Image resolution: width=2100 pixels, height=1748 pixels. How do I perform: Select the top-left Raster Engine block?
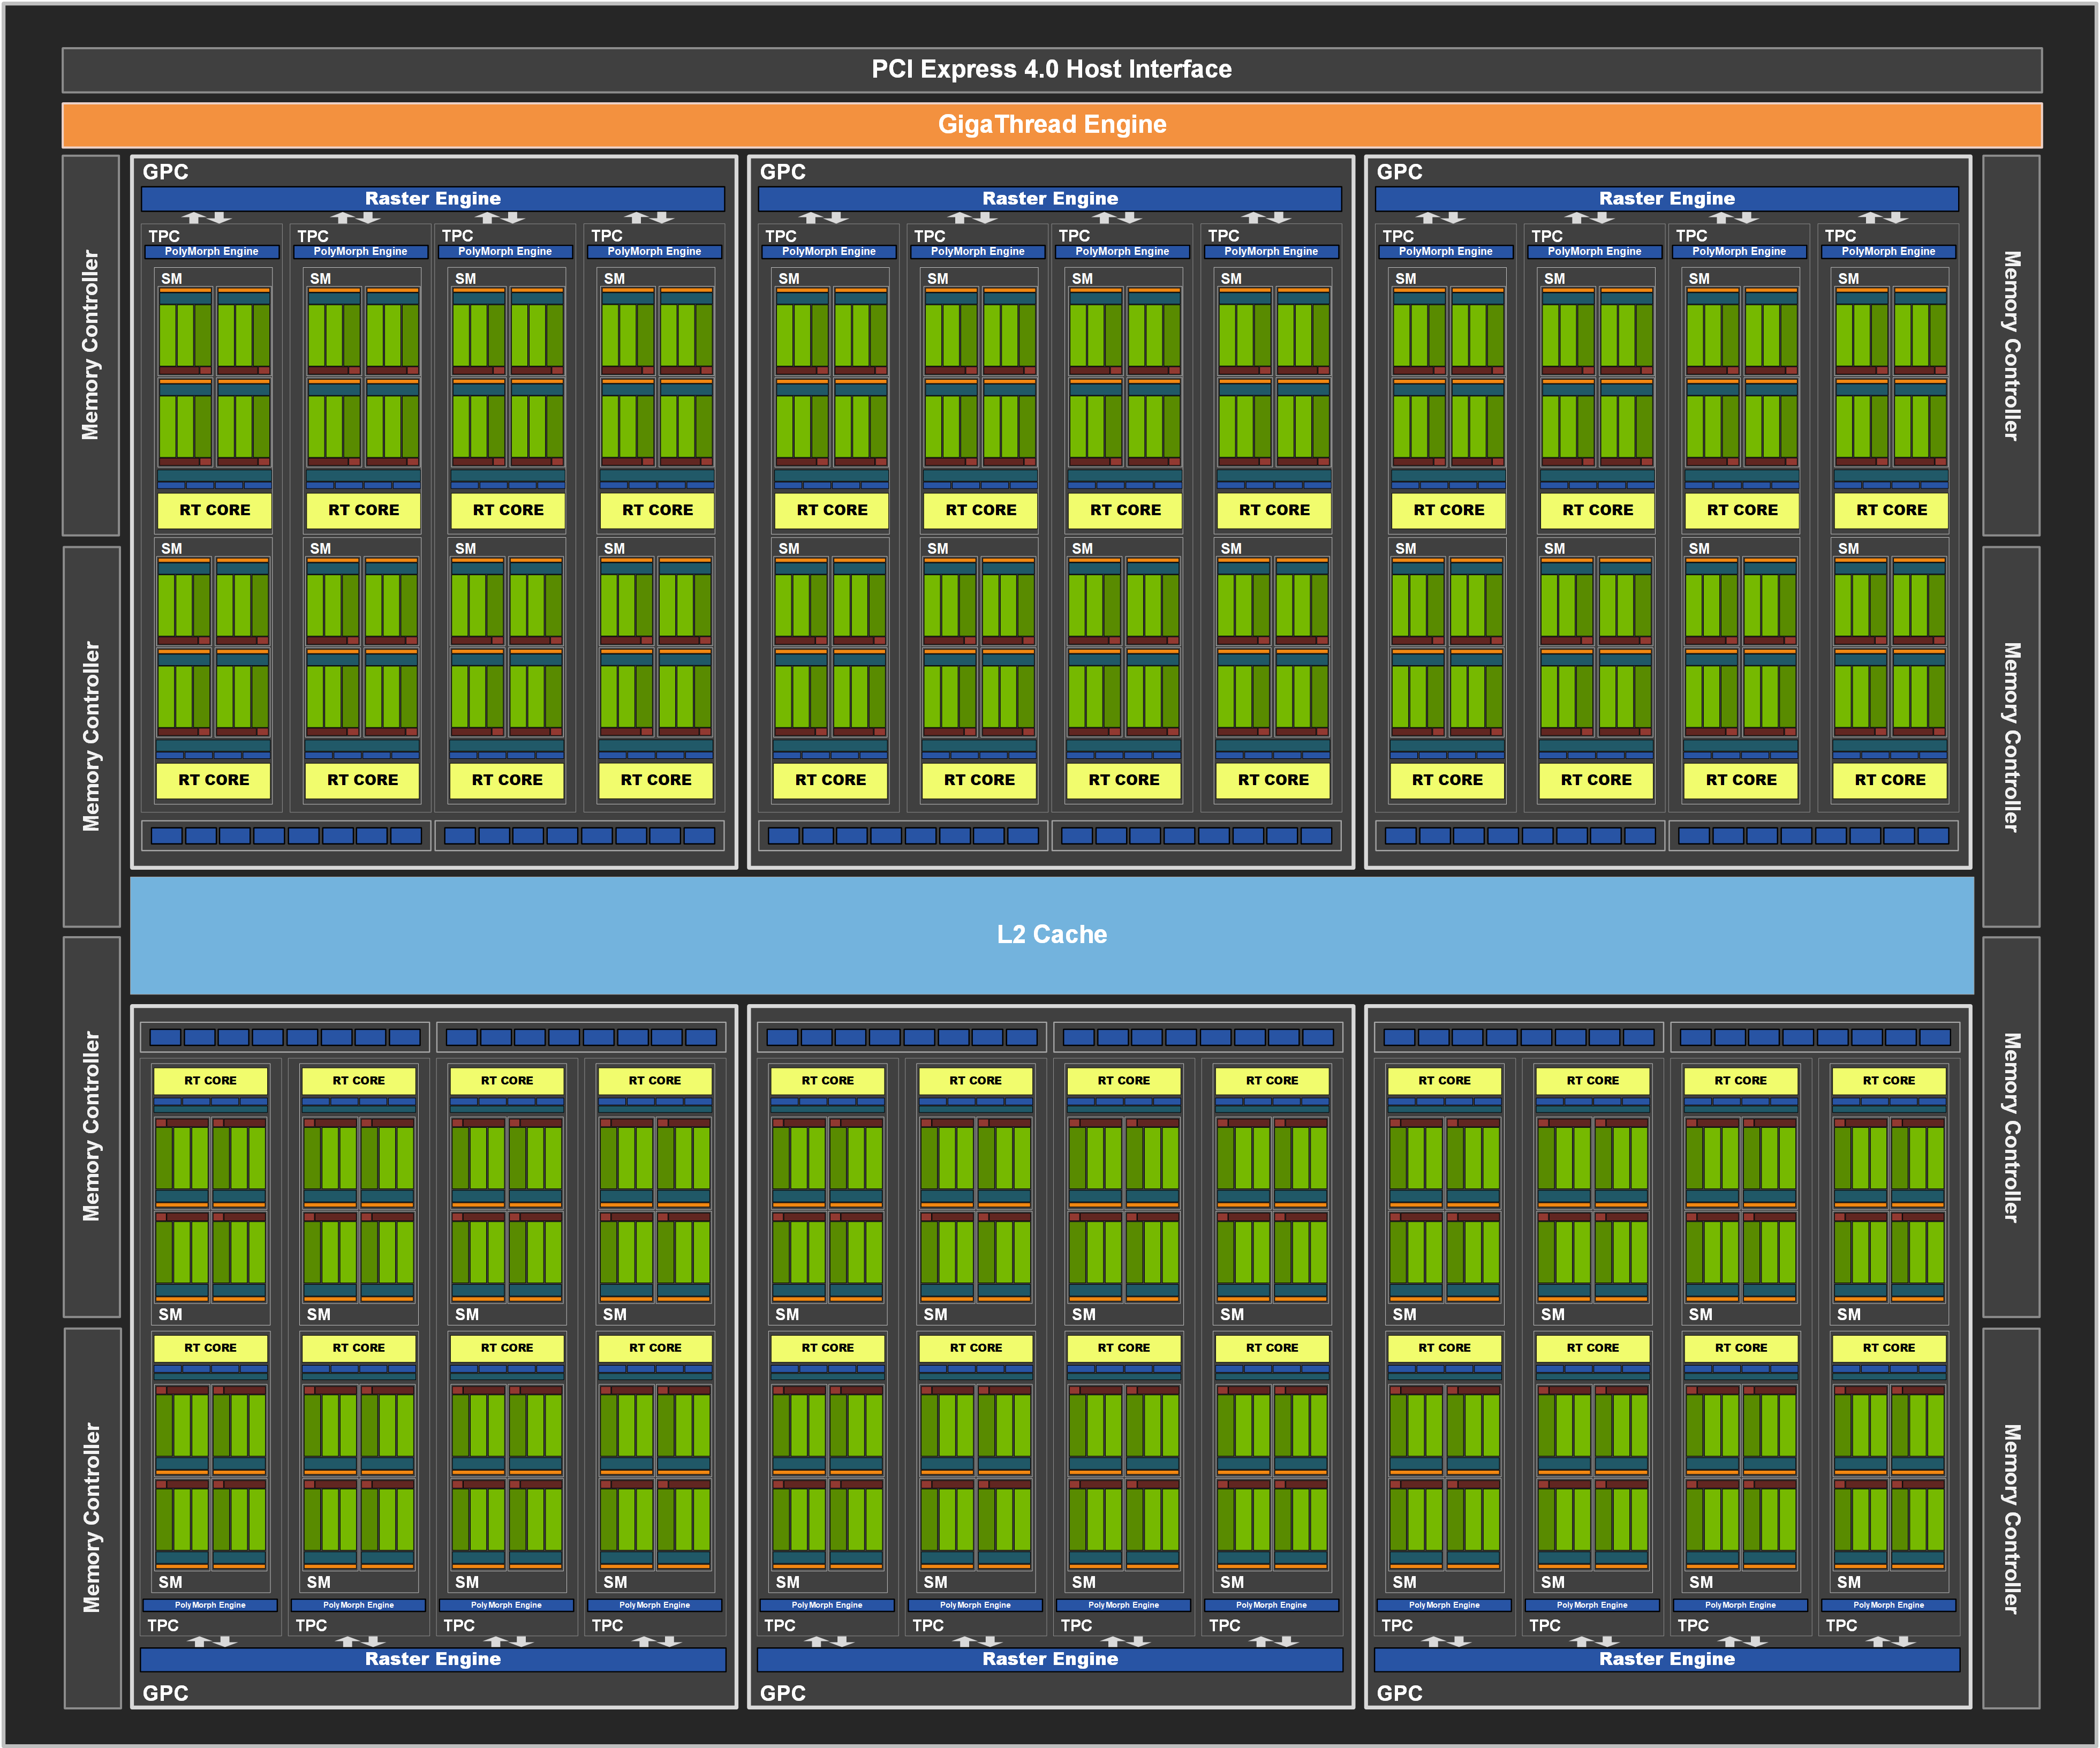434,198
